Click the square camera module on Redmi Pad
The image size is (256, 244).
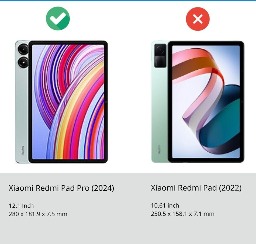click(160, 56)
